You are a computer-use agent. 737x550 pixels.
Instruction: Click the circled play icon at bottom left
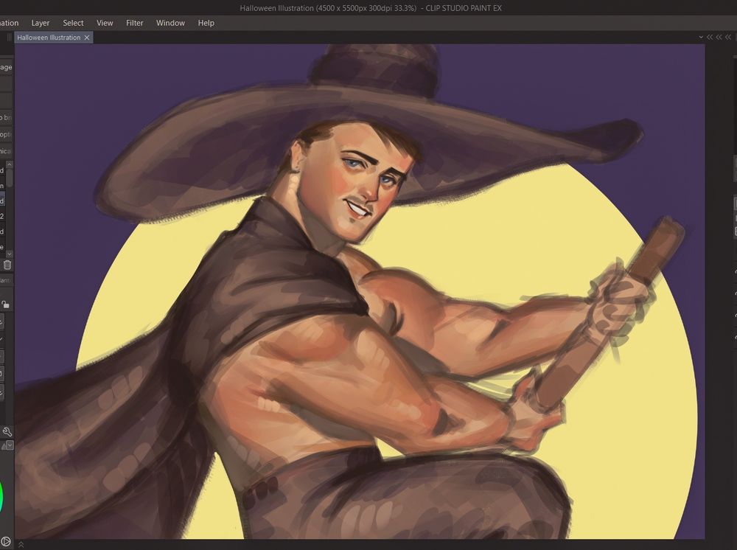[x=6, y=542]
